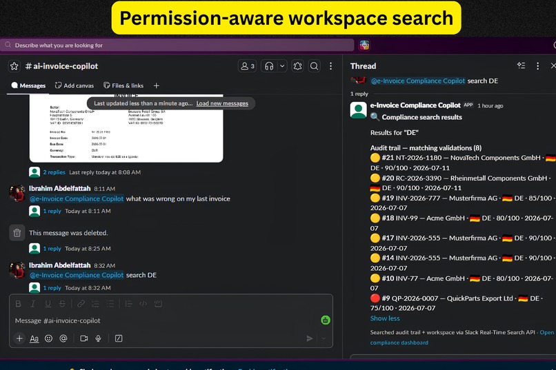Insert blockquote in composer
556x370 pixels.
pyautogui.click(x=128, y=304)
